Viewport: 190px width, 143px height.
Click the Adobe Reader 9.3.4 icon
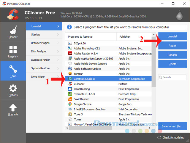[70, 53]
